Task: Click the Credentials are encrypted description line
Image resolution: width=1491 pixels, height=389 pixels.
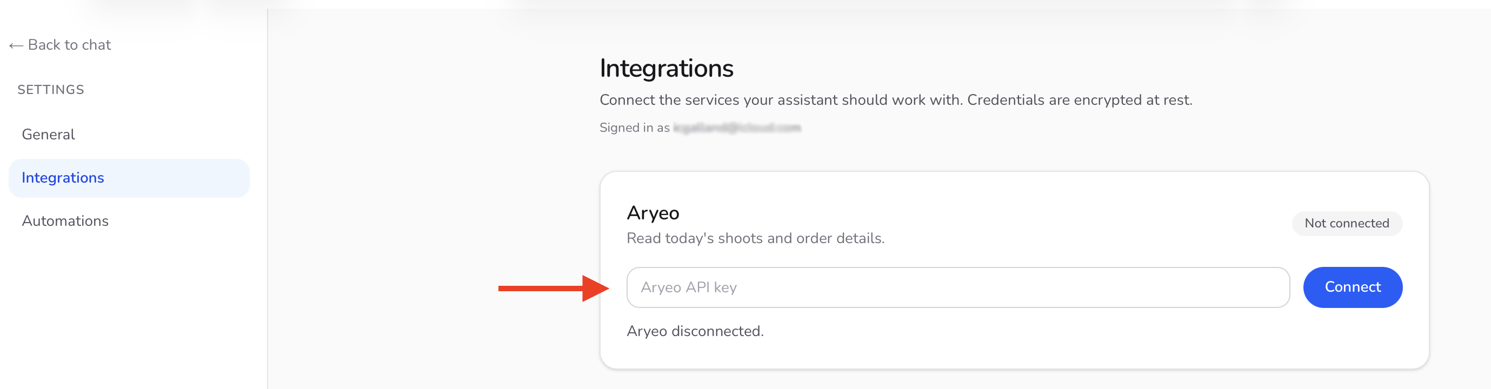Action: (895, 99)
